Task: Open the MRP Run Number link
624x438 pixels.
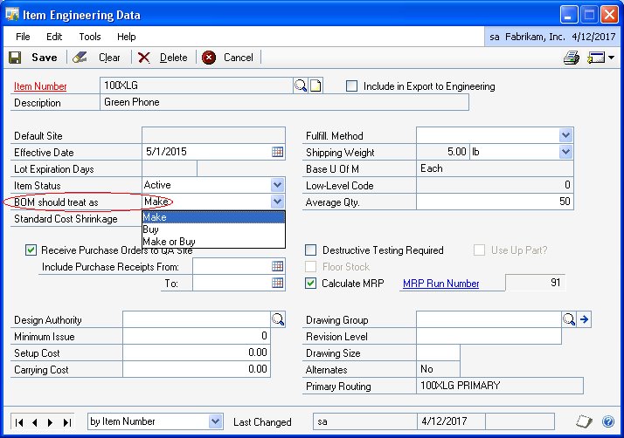Action: pyautogui.click(x=441, y=284)
